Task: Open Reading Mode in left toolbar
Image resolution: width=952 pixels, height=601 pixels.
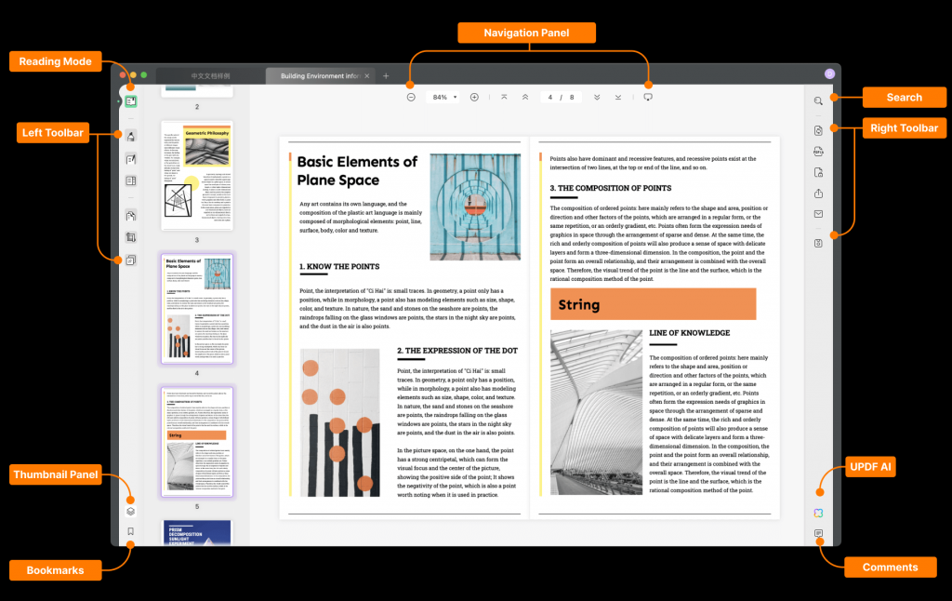Action: coord(130,101)
